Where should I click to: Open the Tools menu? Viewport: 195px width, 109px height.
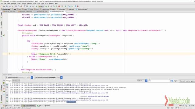click(x=43, y=4)
